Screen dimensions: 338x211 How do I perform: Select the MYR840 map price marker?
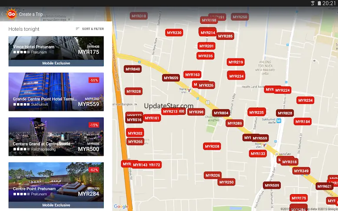[133, 69]
